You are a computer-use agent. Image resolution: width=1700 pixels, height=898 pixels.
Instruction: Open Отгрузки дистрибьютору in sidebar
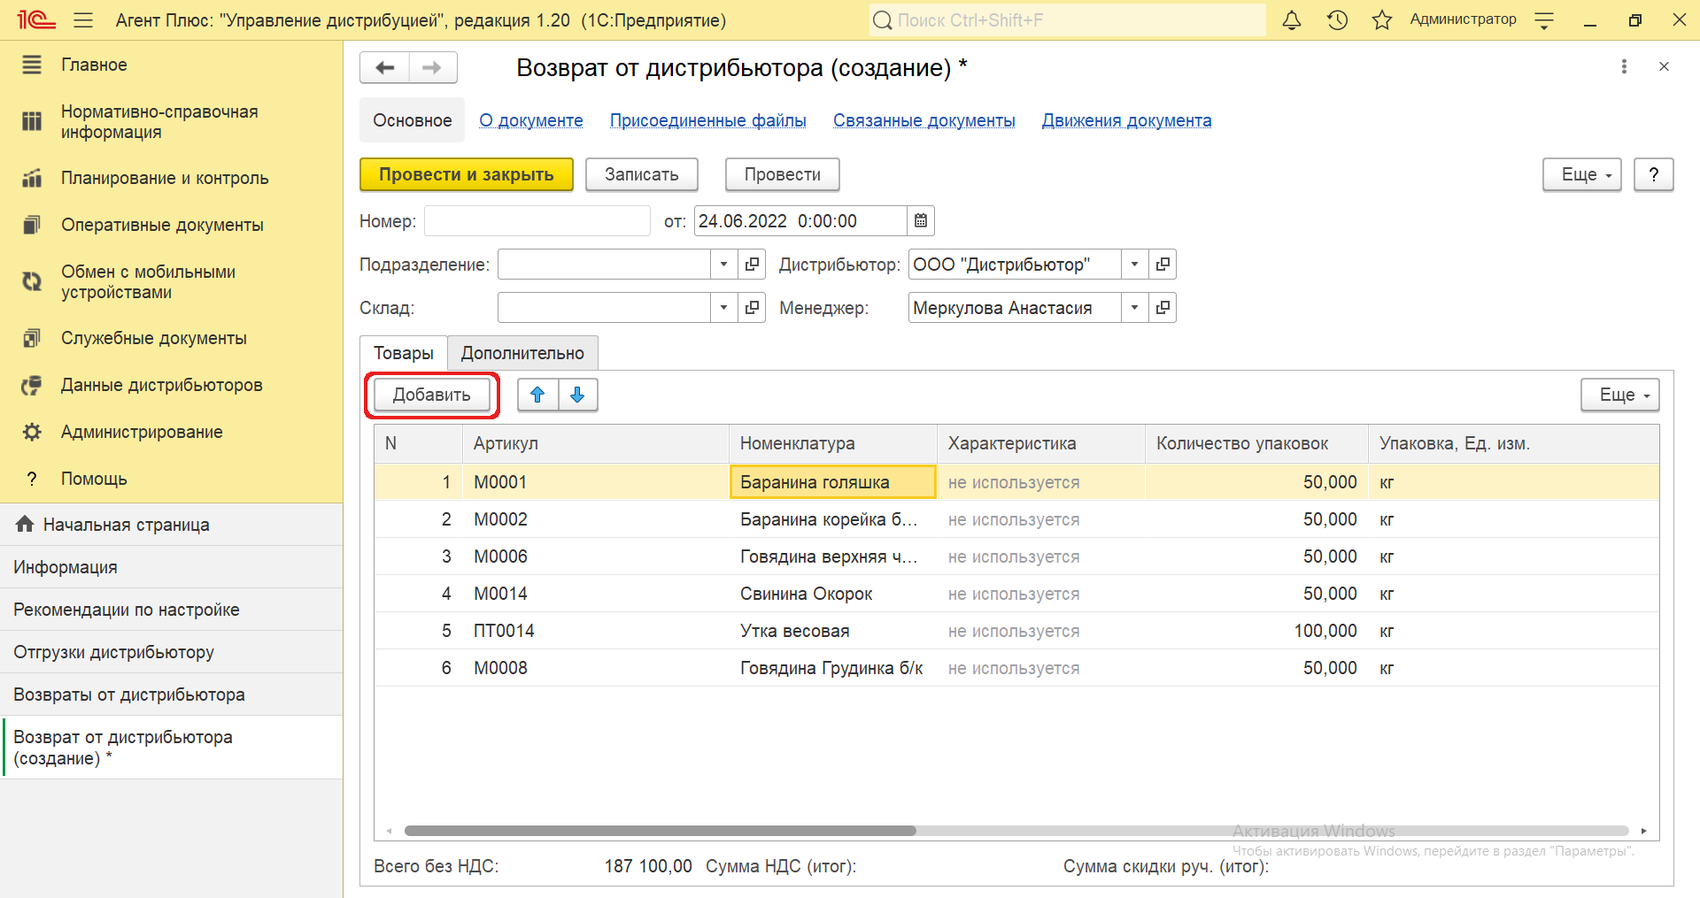pos(171,652)
